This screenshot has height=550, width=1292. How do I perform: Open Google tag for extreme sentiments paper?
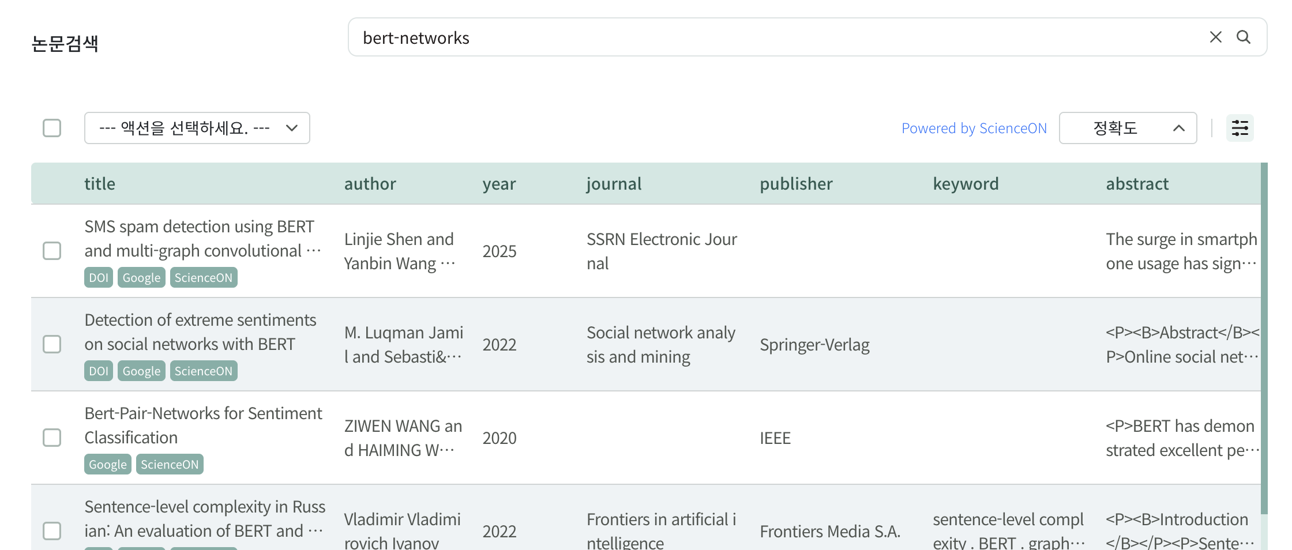point(141,371)
